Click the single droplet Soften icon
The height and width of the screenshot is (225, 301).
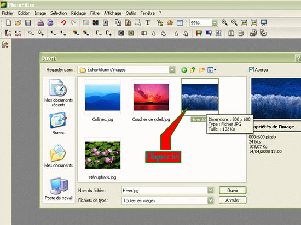pos(154,33)
